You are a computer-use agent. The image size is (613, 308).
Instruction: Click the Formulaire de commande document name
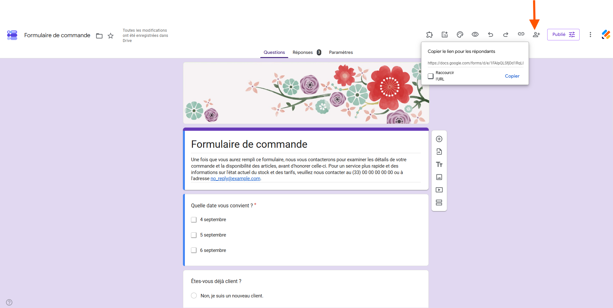[x=57, y=35]
